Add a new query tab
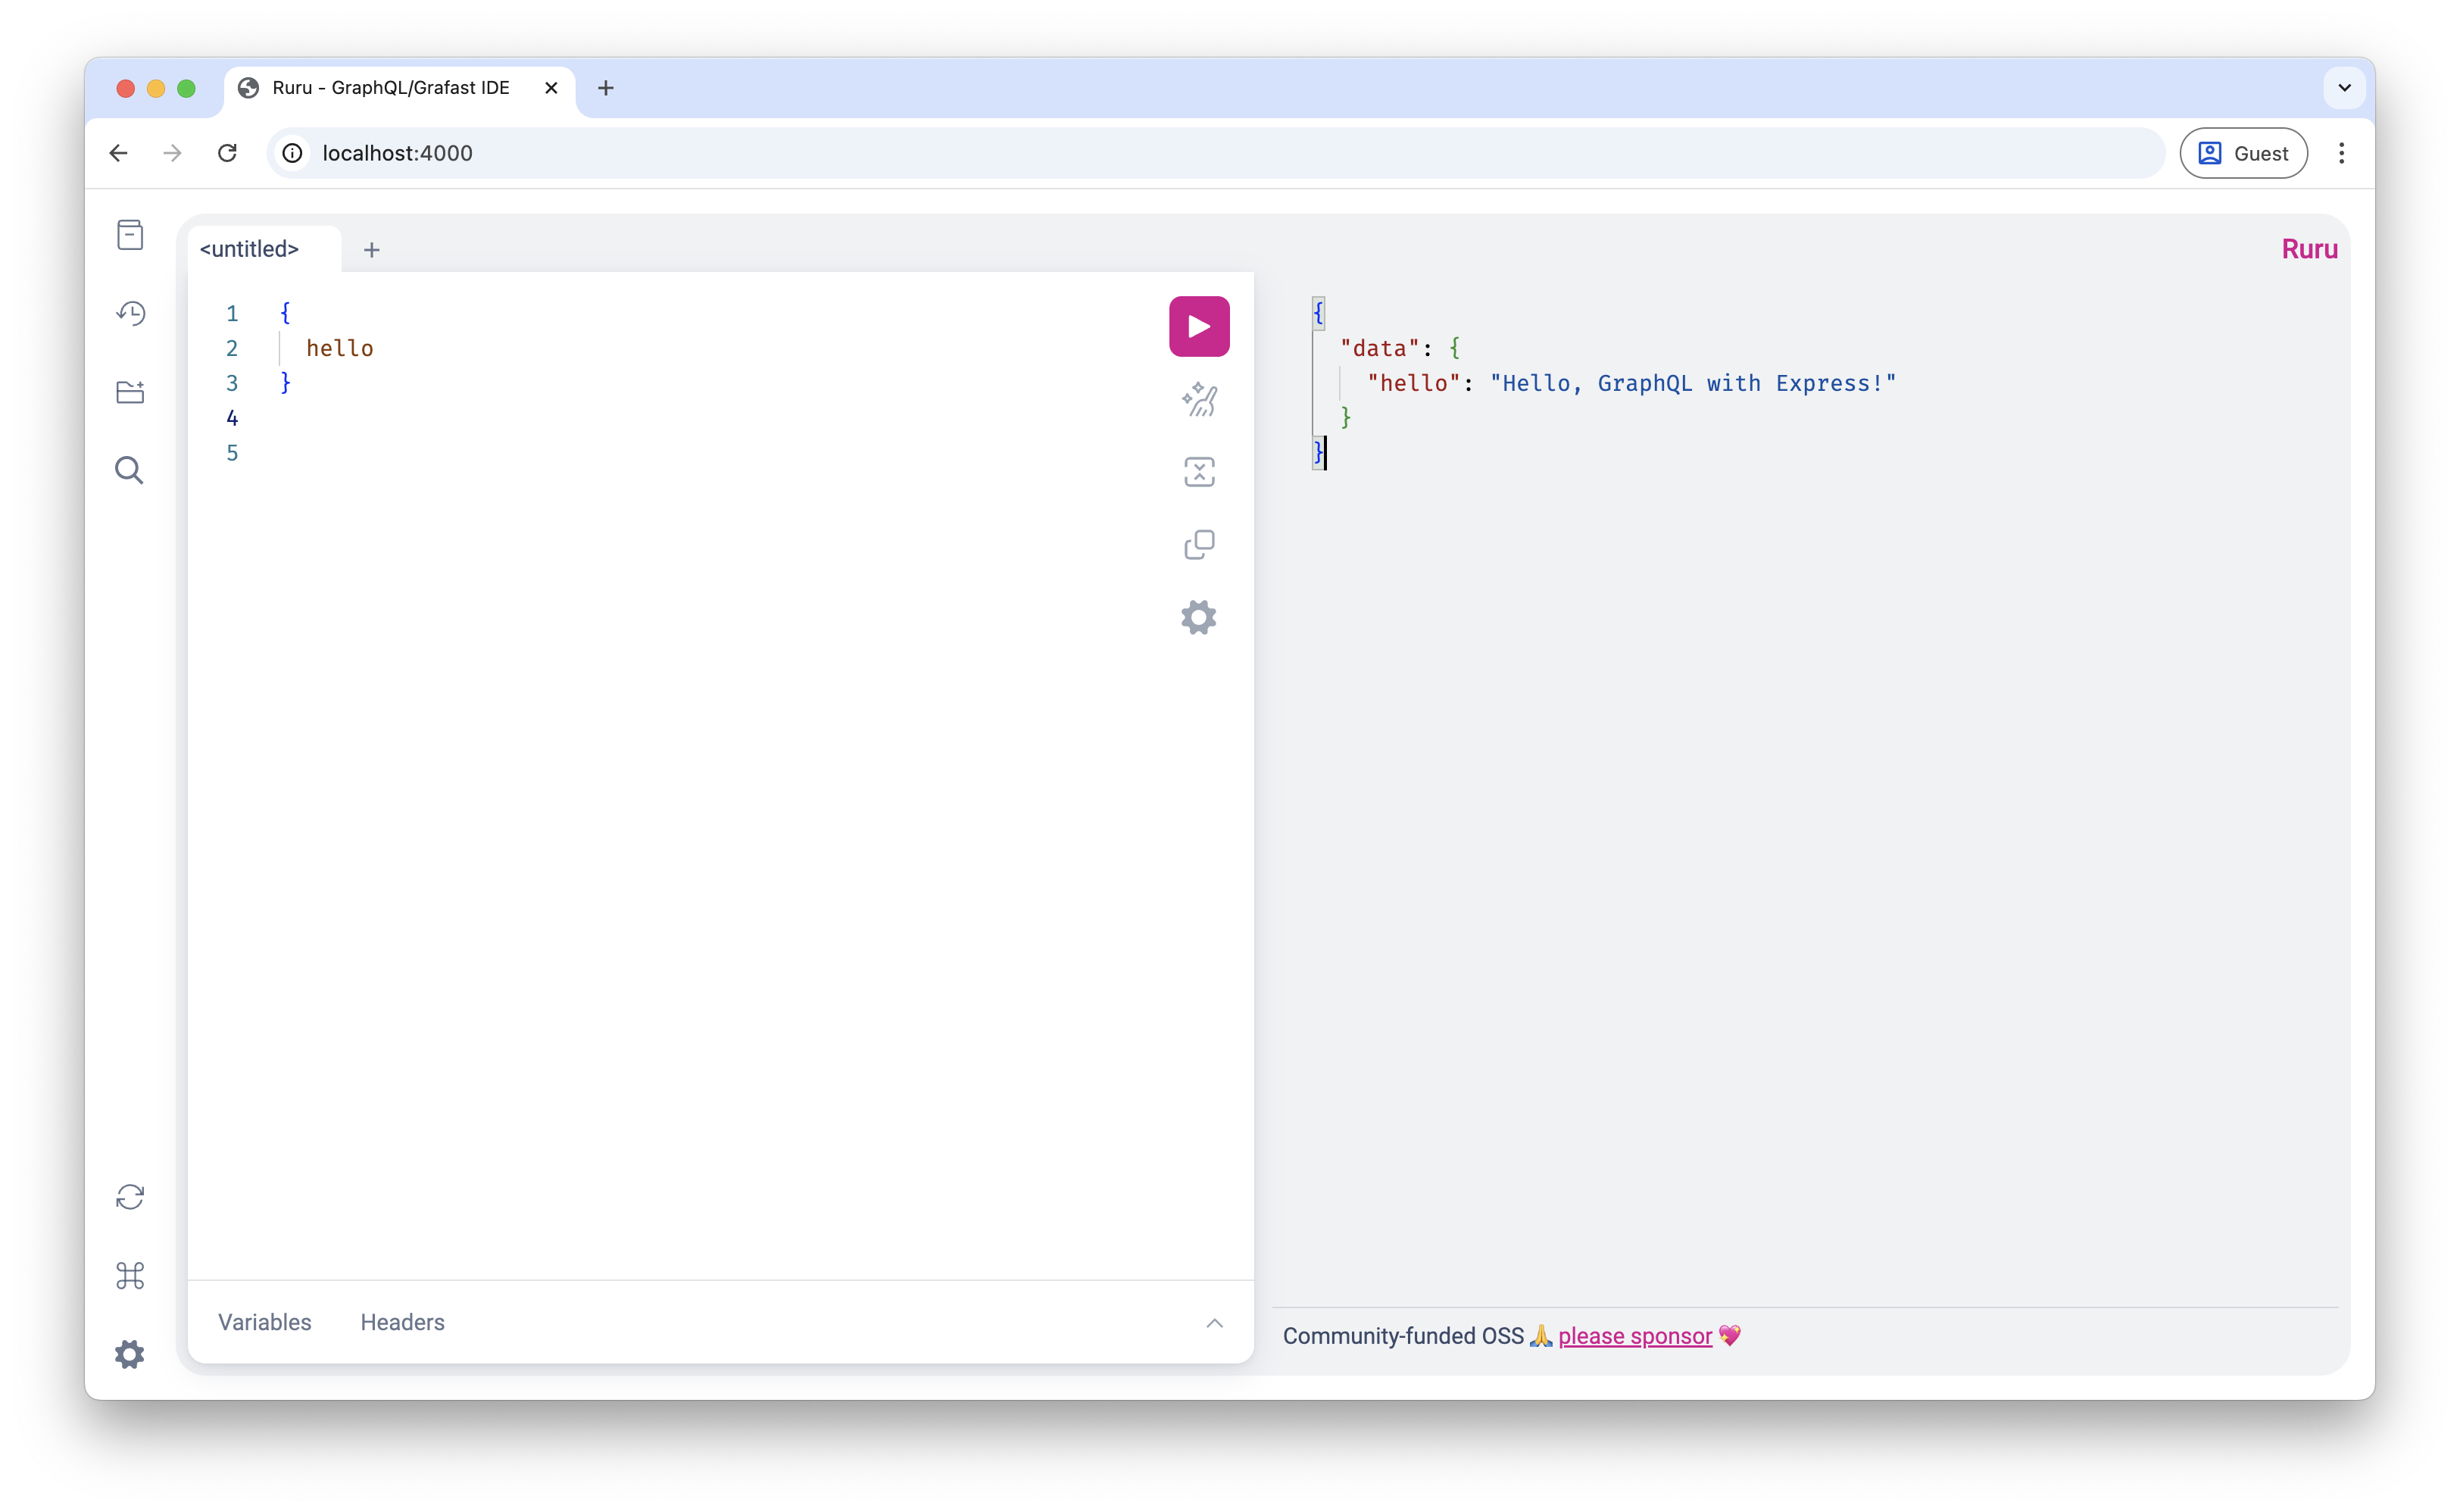This screenshot has width=2460, height=1512. point(372,250)
